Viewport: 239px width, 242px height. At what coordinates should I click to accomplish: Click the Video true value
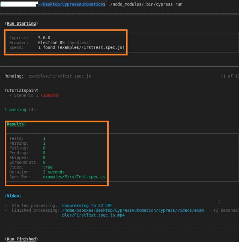(48, 167)
